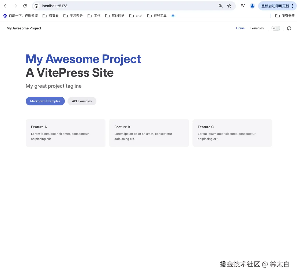297x275 pixels.
Task: Click the tagline "My great project tagline"
Action: (54, 86)
